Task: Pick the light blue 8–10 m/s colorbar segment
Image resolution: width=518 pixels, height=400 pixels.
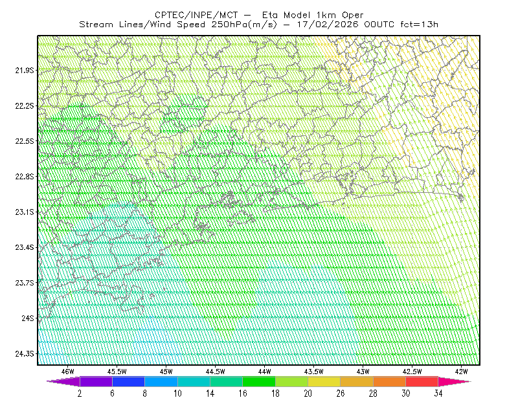Action: point(161,381)
